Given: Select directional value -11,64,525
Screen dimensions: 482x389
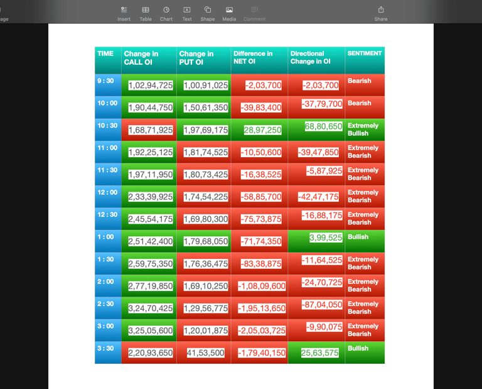Looking at the screenshot, I should pyautogui.click(x=322, y=260).
